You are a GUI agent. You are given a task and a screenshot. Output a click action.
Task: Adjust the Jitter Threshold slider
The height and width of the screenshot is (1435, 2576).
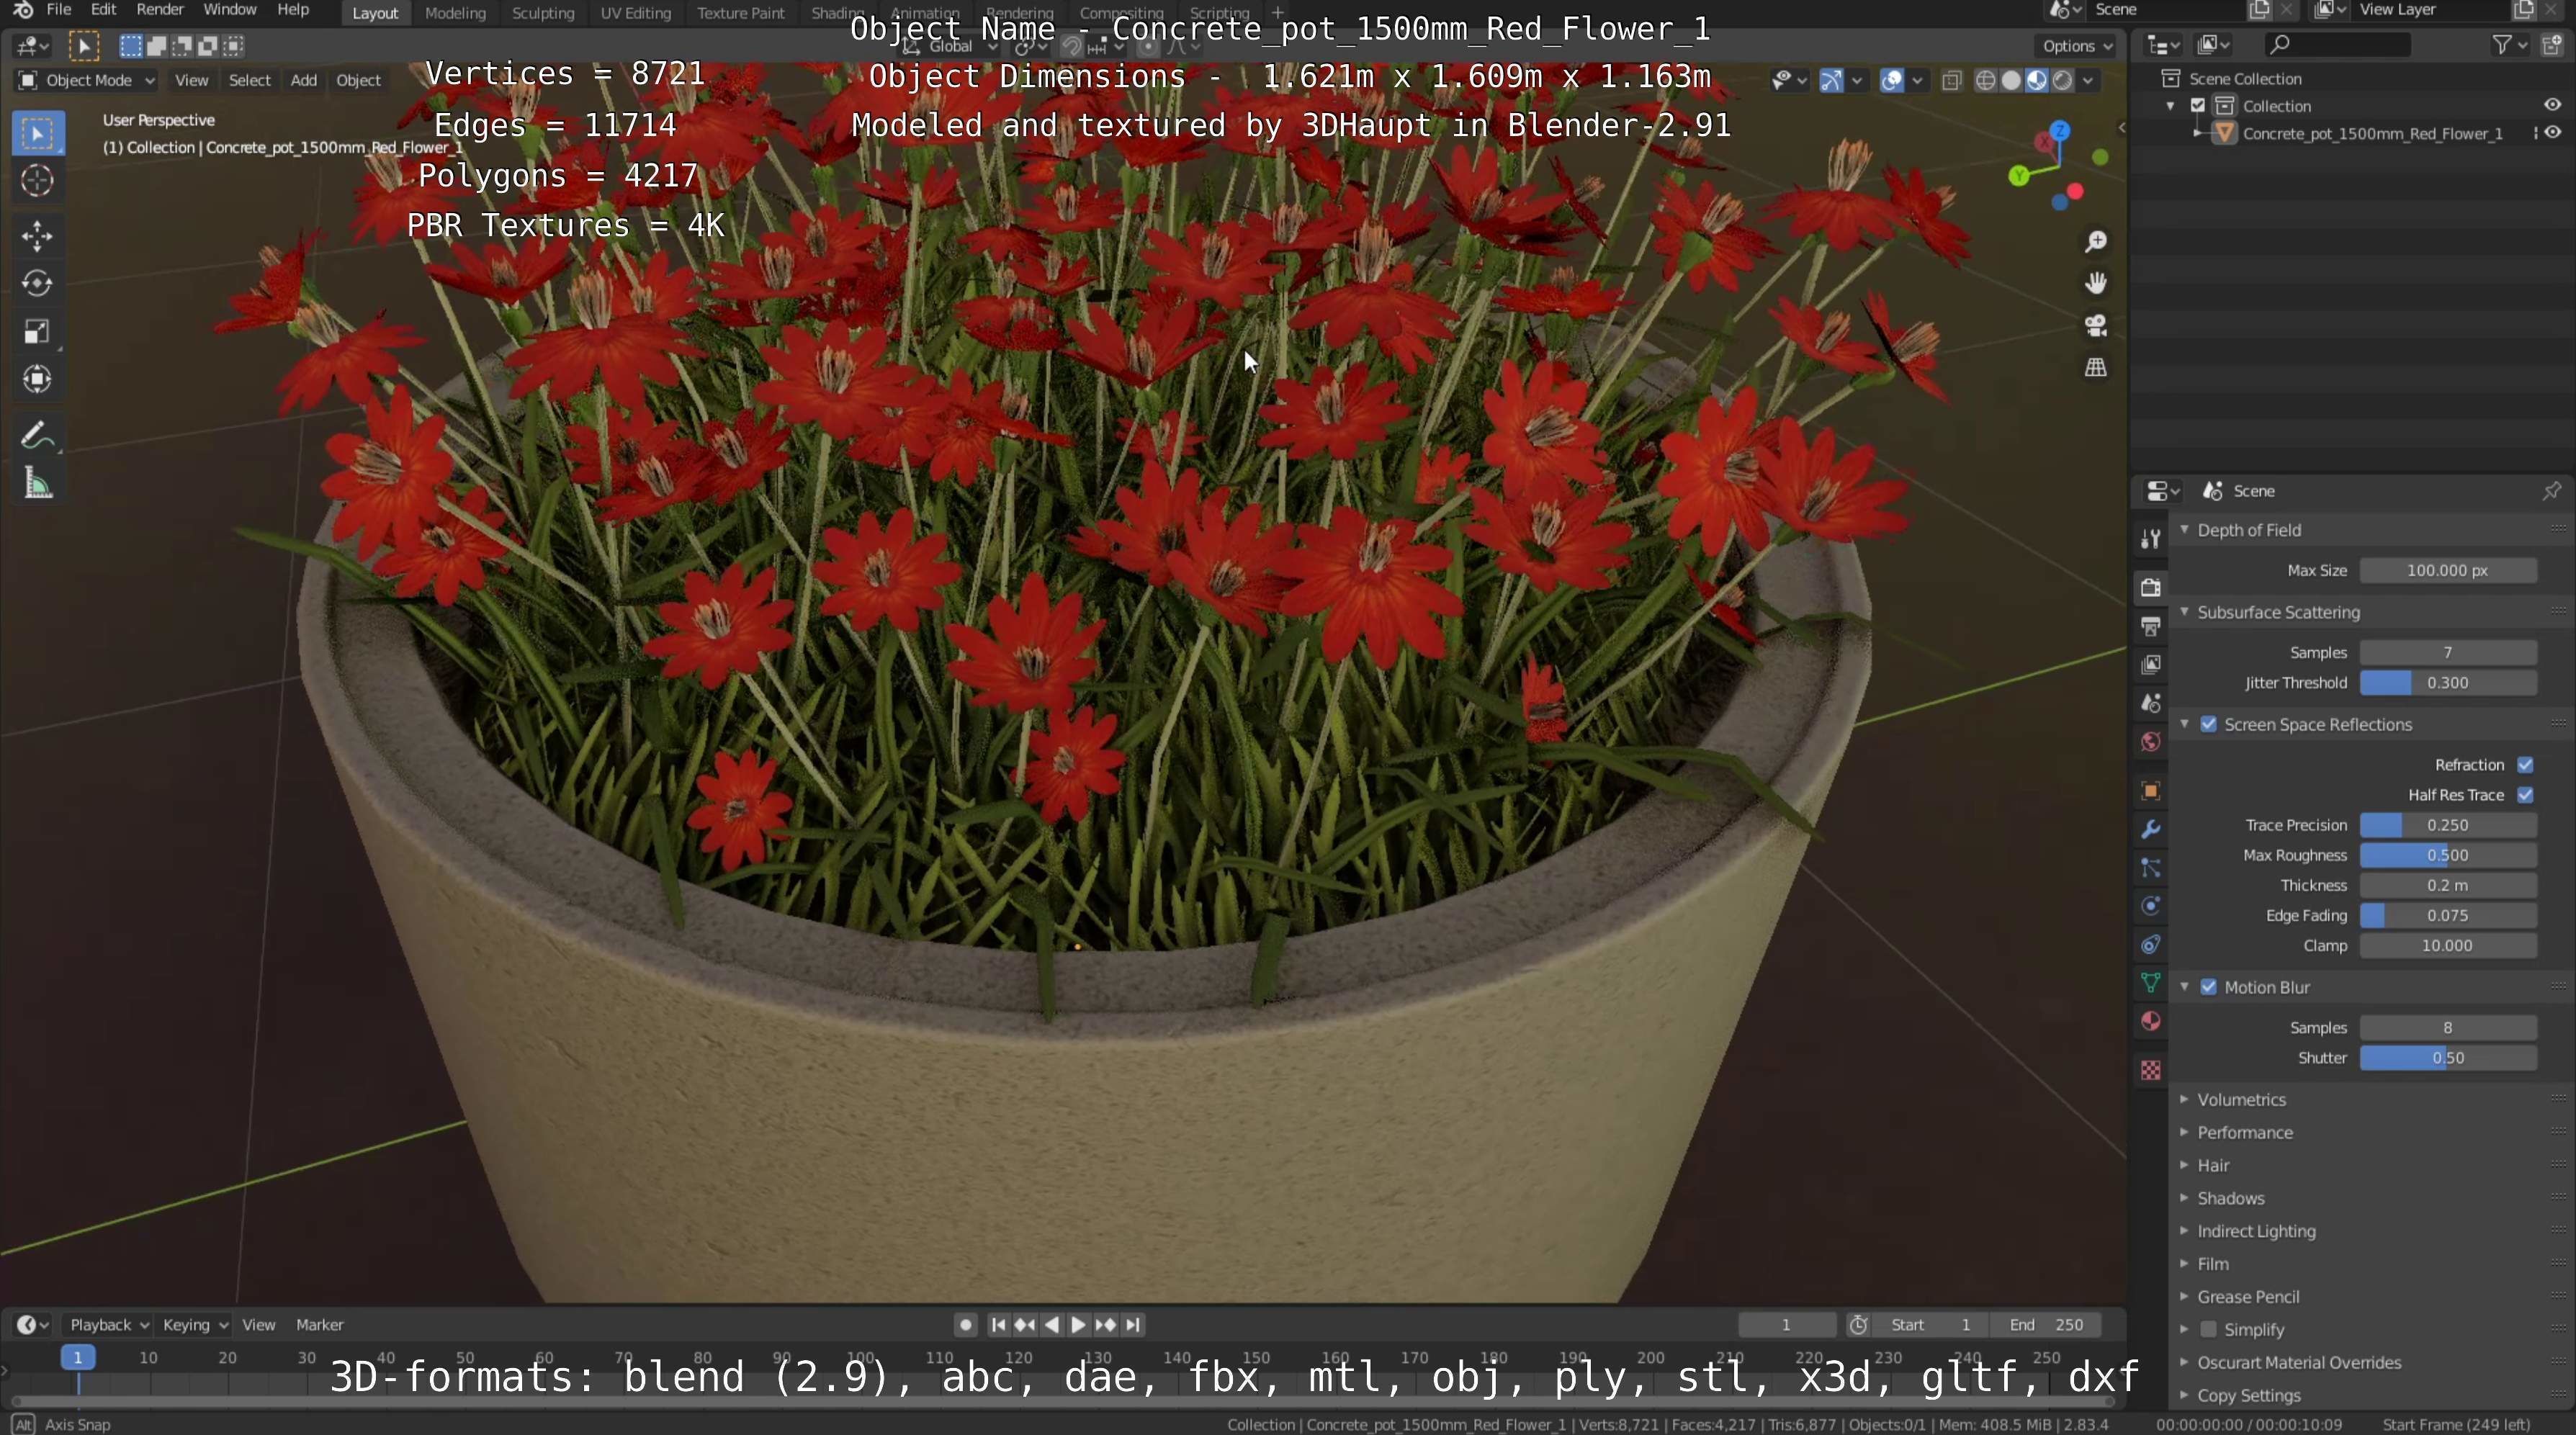2448,683
